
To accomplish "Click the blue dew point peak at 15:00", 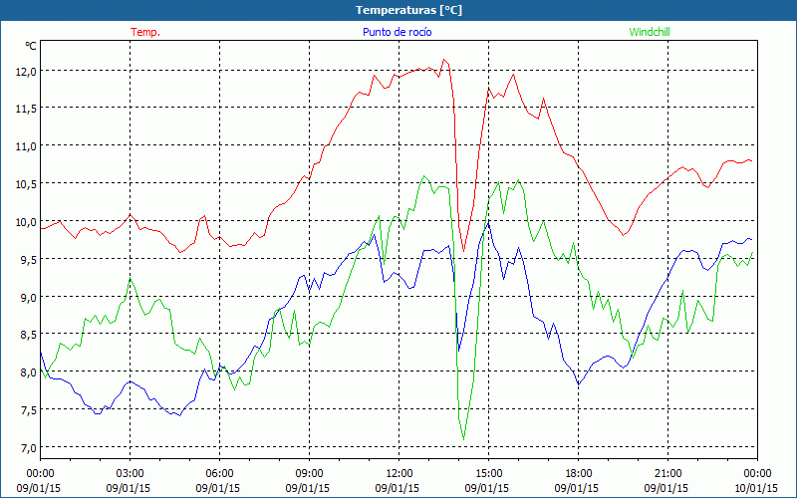I will tap(488, 222).
